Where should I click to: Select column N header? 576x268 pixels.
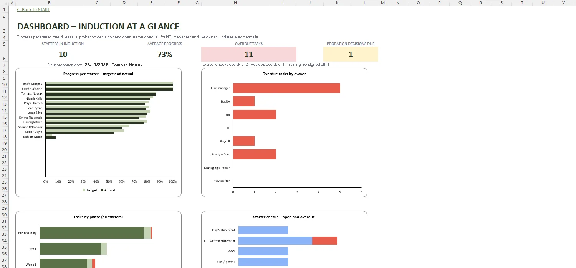click(398, 3)
